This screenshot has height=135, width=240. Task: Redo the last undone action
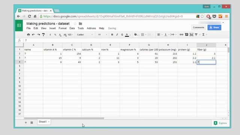38,34
